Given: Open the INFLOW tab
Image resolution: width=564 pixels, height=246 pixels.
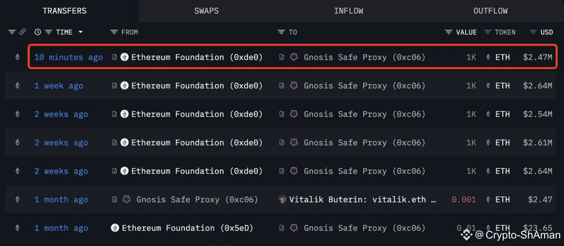Looking at the screenshot, I should point(348,11).
